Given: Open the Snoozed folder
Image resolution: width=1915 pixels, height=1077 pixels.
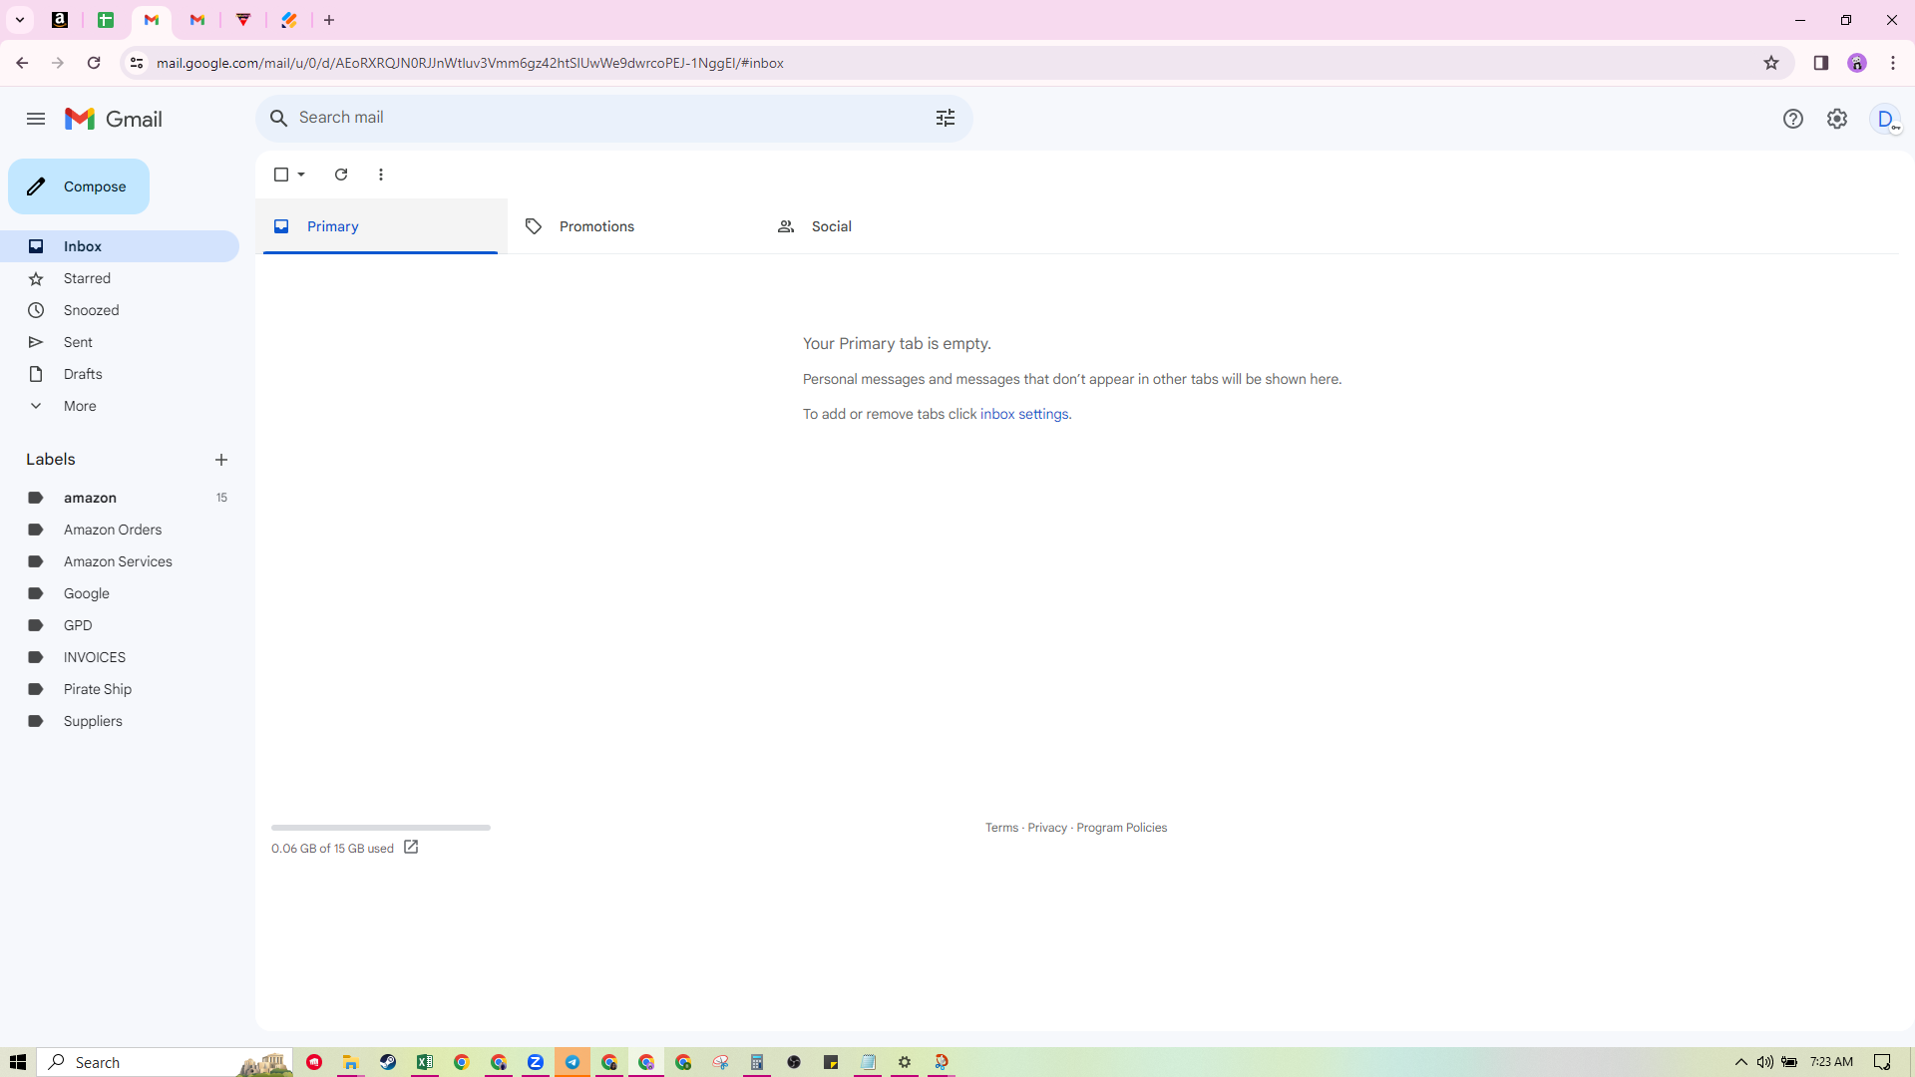Looking at the screenshot, I should pyautogui.click(x=120, y=310).
